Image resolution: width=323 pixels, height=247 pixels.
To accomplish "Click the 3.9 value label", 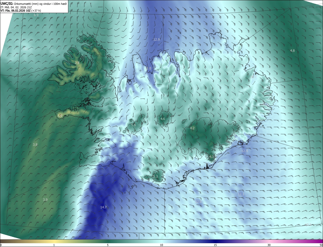I will [x=45, y=200].
